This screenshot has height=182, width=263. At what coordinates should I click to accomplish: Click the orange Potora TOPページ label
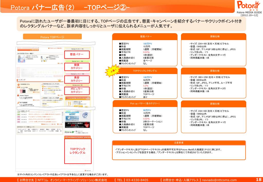point(52,37)
